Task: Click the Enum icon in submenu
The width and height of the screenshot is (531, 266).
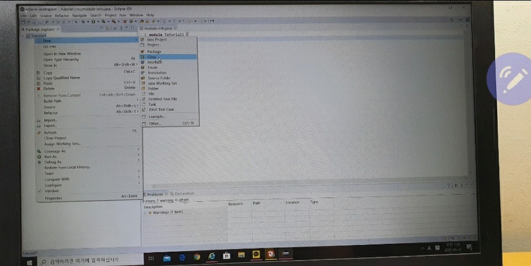Action: (x=143, y=67)
